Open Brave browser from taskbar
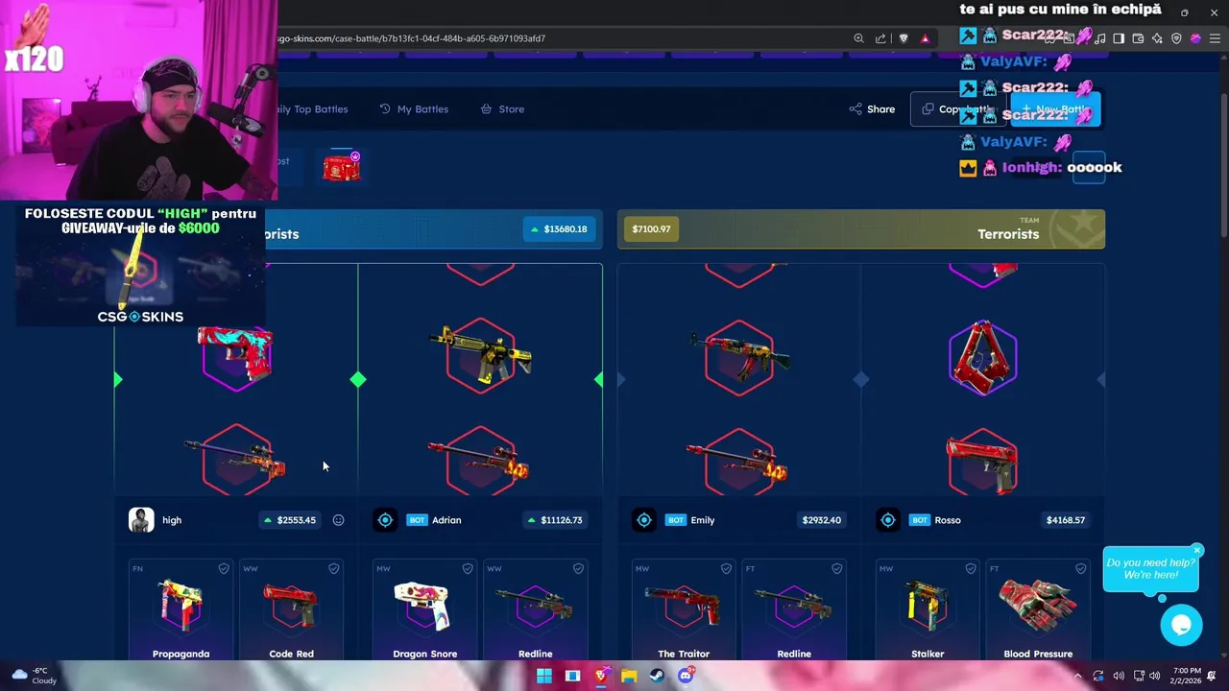Image resolution: width=1229 pixels, height=691 pixels. pos(600,676)
